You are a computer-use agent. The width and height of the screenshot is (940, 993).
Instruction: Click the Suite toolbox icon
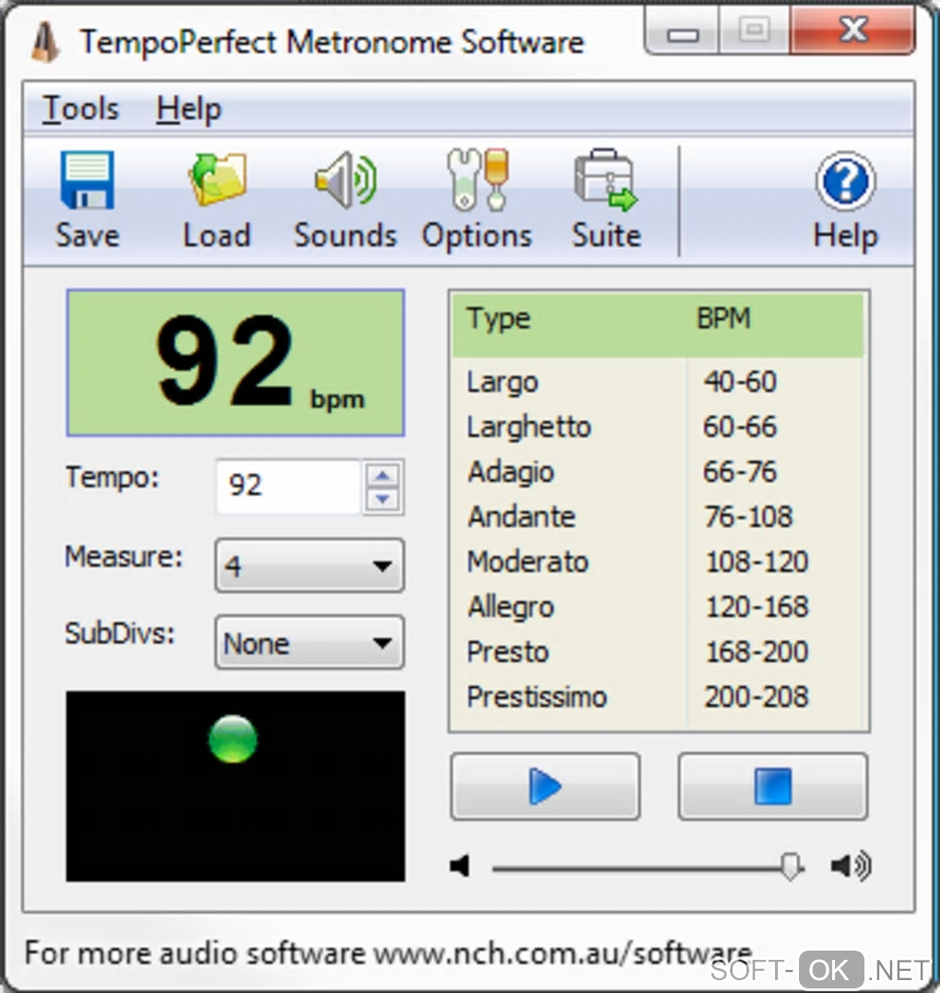pos(605,180)
